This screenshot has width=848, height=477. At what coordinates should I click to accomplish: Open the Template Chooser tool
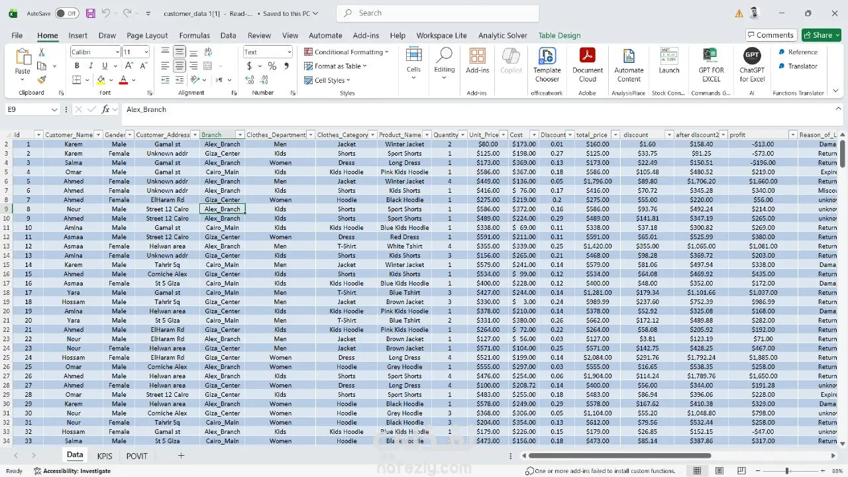pyautogui.click(x=547, y=65)
